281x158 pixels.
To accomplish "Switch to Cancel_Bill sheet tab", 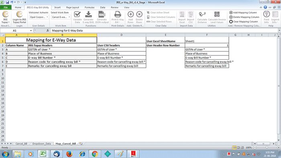I will click(x=21, y=144).
